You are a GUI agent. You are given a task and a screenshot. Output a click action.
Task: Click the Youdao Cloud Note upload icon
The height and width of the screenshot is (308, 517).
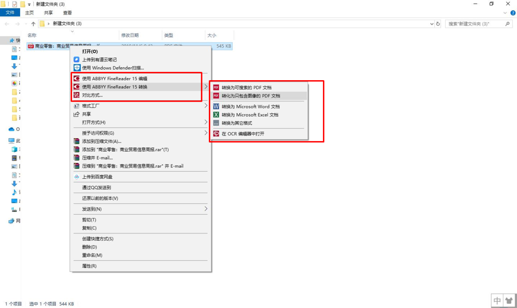coord(77,59)
